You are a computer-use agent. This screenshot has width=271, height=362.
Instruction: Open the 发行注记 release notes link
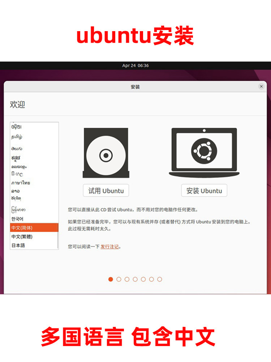pyautogui.click(x=109, y=247)
